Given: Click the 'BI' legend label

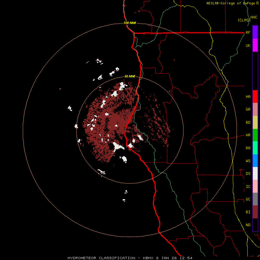Looking at the screenshot, I should [248, 212].
